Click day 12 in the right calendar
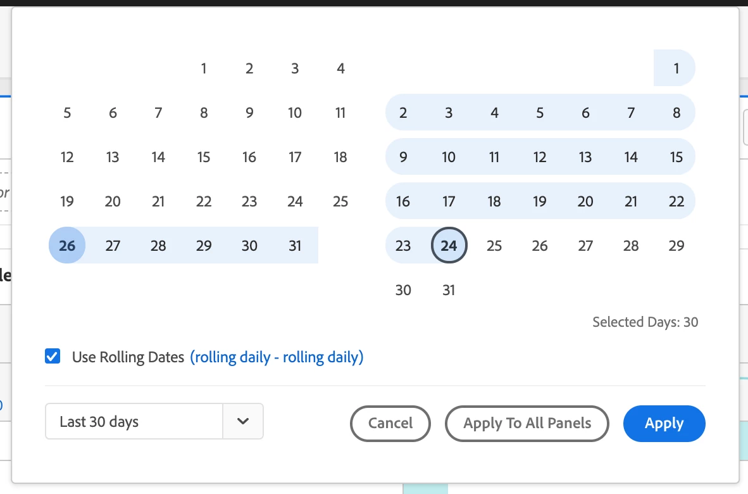Image resolution: width=748 pixels, height=494 pixels. [x=540, y=157]
